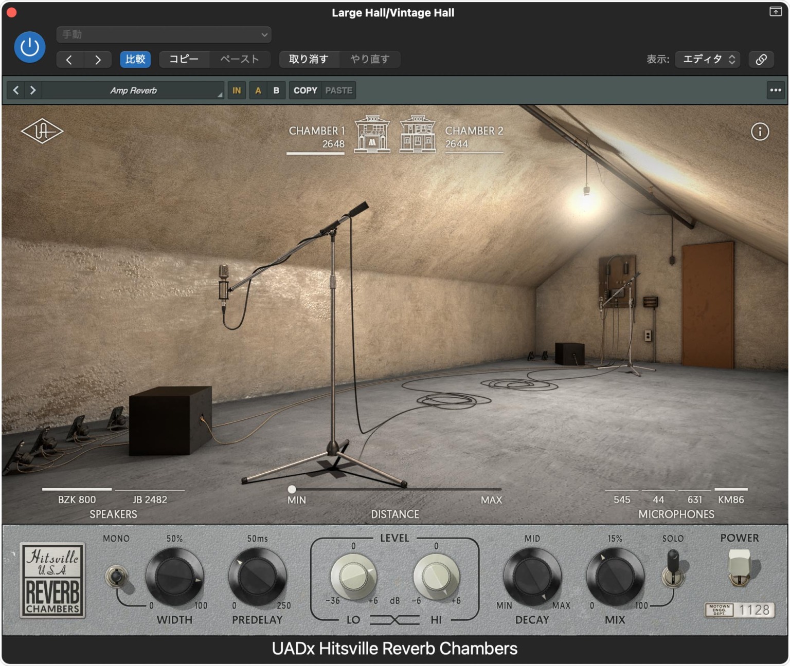Image resolution: width=790 pixels, height=666 pixels.
Task: Click the link chain icon next to 表示
Action: point(761,59)
